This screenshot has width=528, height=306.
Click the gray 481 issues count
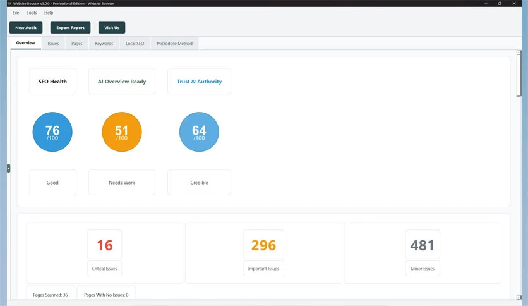pyautogui.click(x=423, y=245)
